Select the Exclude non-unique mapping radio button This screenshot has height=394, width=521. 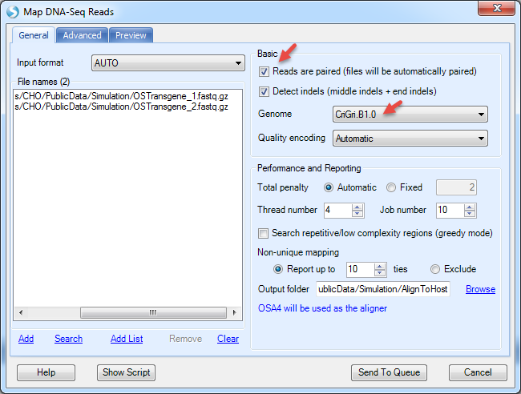pyautogui.click(x=435, y=269)
